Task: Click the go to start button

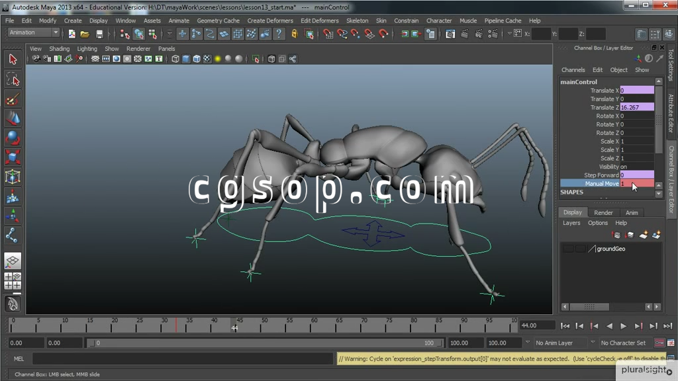Action: tap(565, 325)
